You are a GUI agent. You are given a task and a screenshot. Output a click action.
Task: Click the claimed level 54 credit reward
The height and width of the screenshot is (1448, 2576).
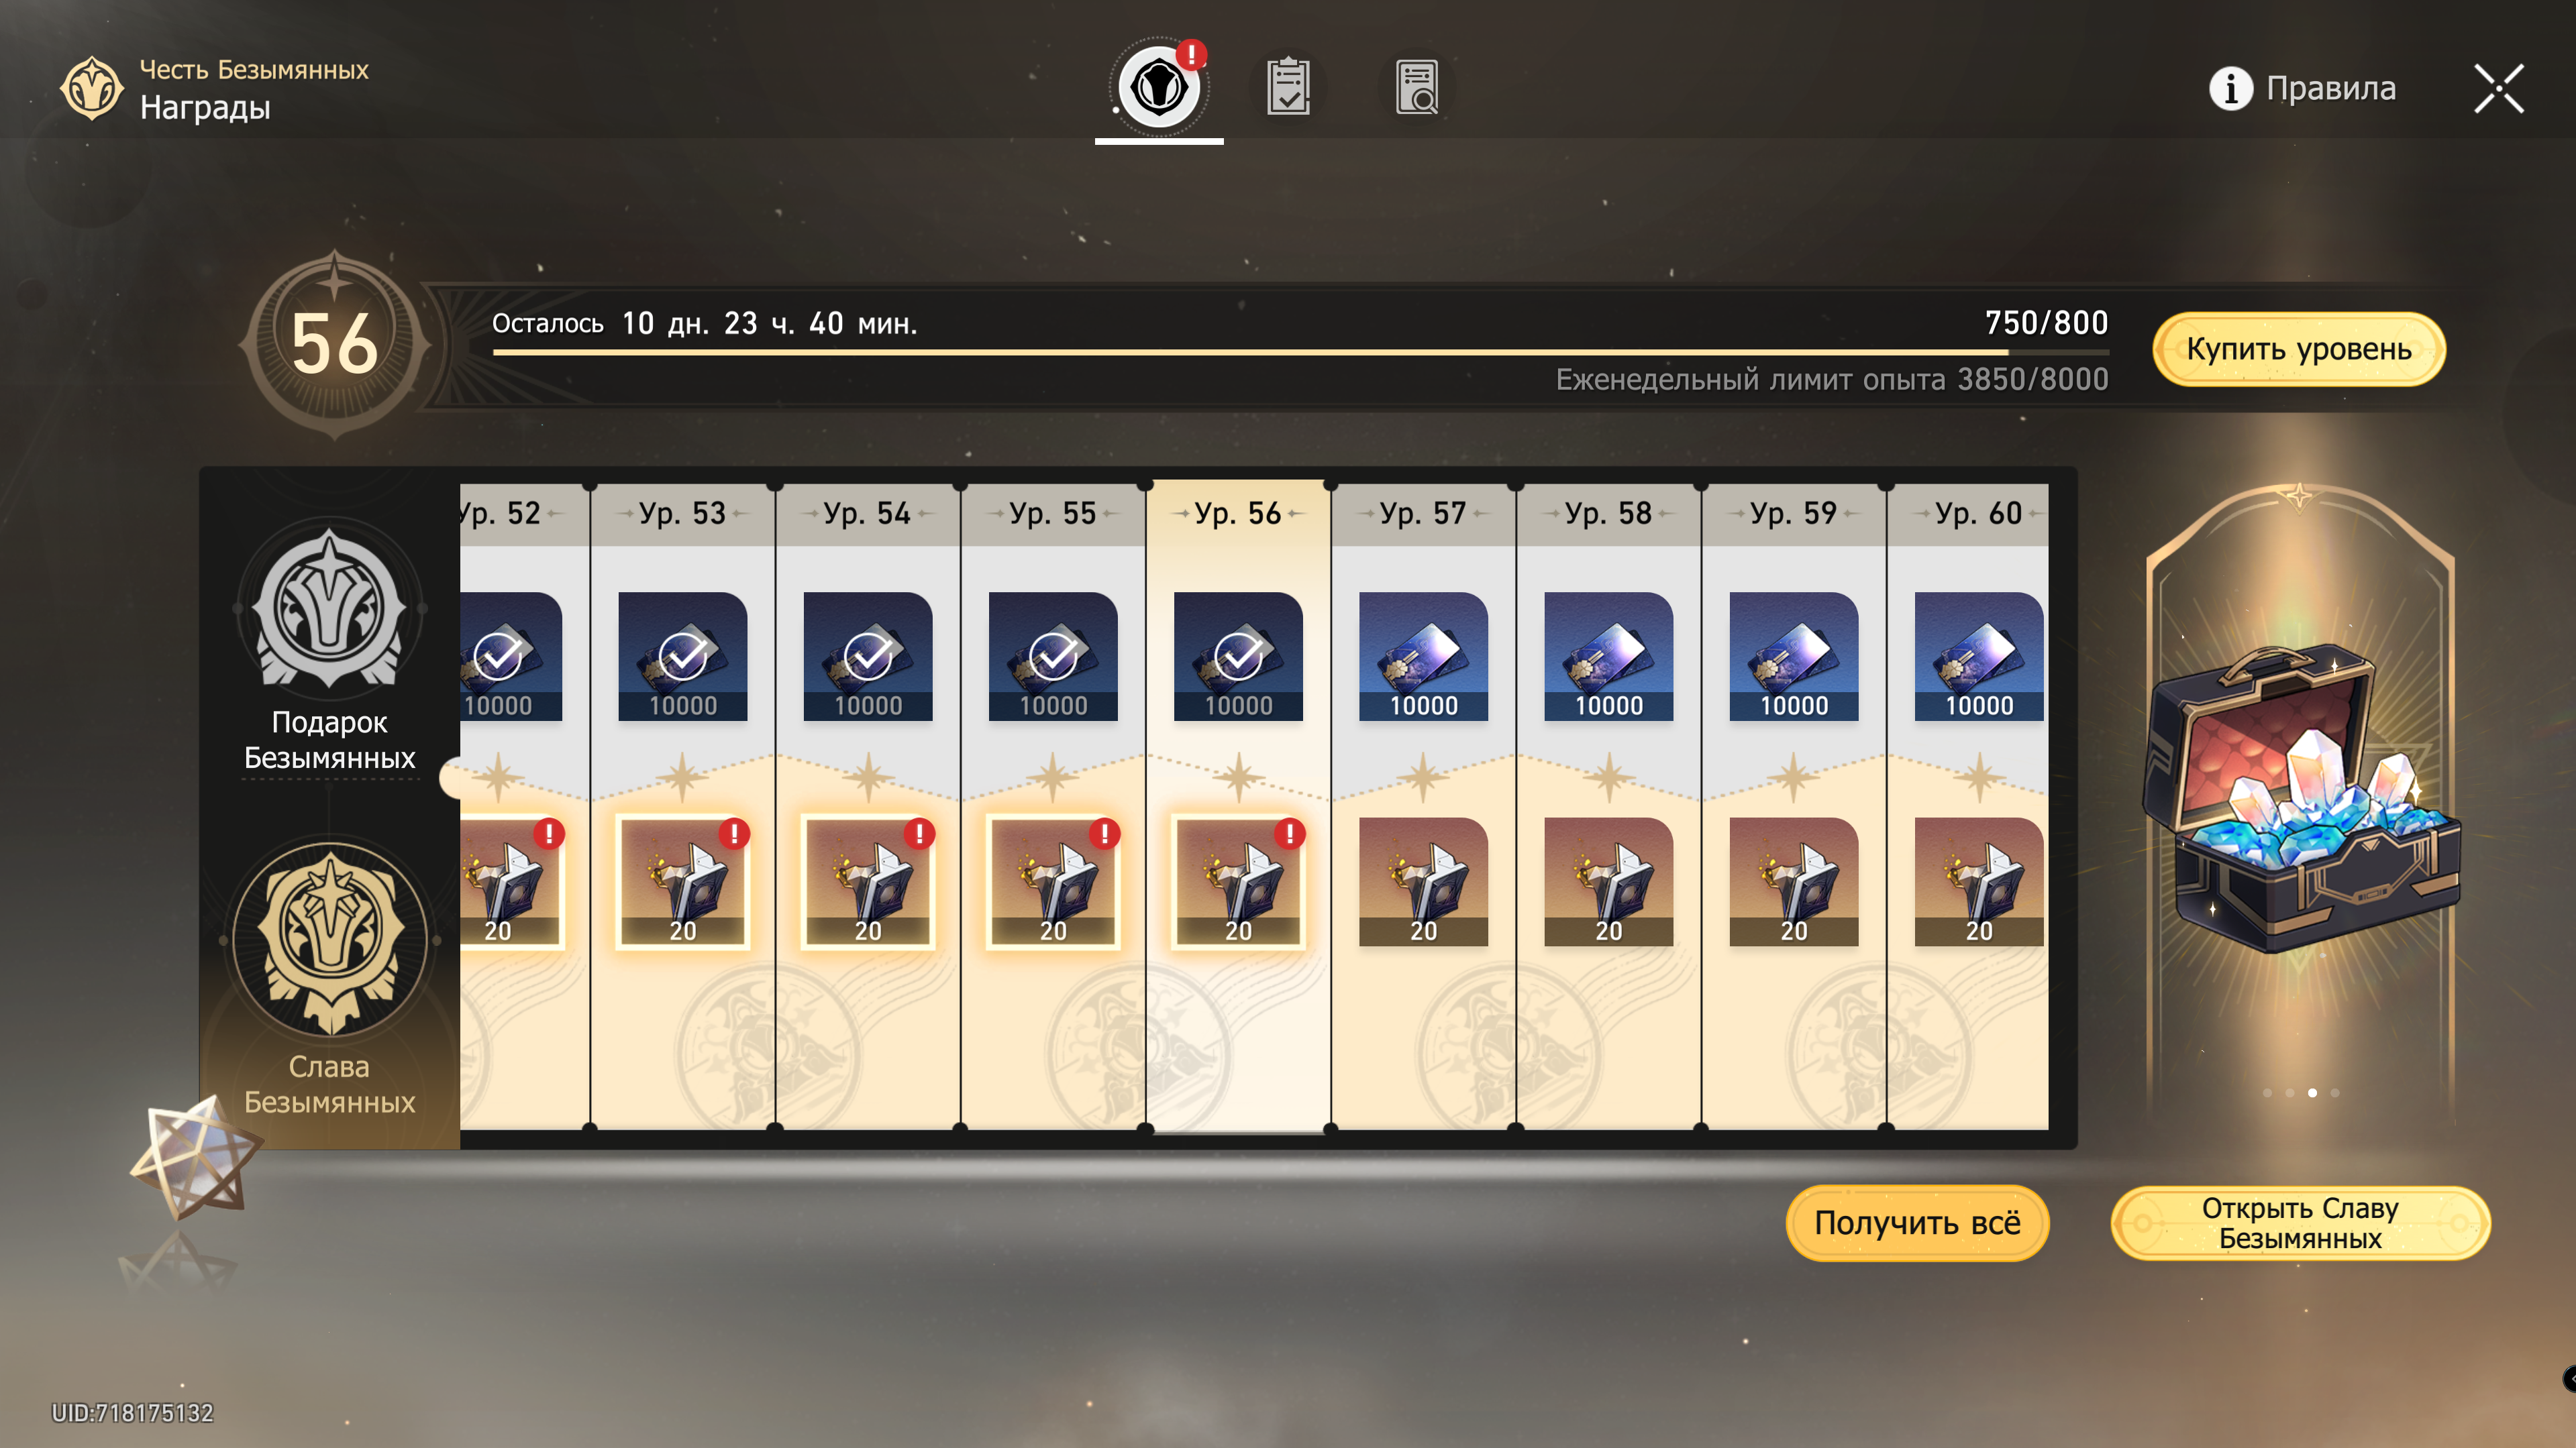[x=868, y=657]
